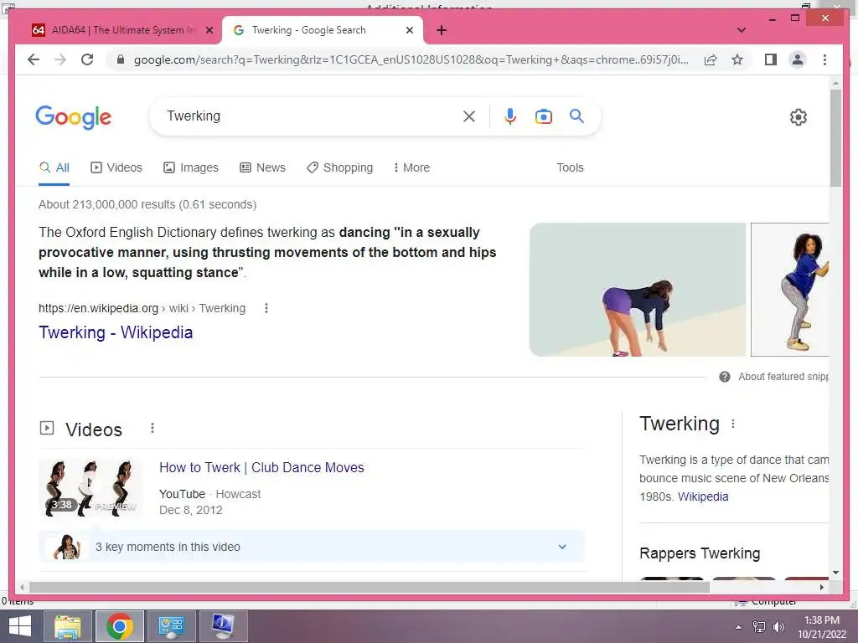Click the forward navigation arrow
The height and width of the screenshot is (643, 858).
[x=60, y=59]
